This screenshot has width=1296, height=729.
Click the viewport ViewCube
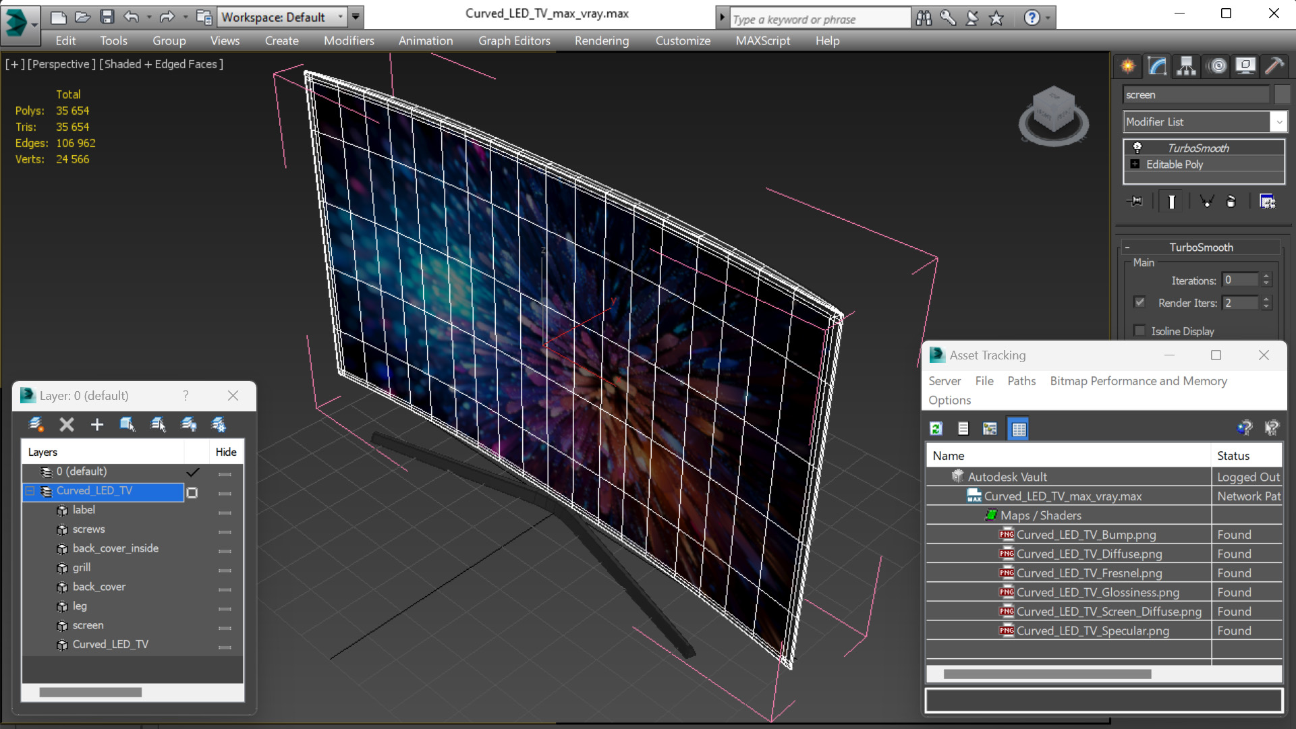[x=1053, y=115]
